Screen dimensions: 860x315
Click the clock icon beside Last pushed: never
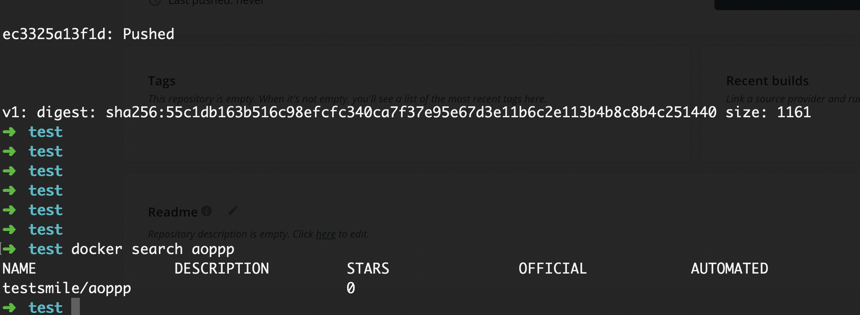154,2
